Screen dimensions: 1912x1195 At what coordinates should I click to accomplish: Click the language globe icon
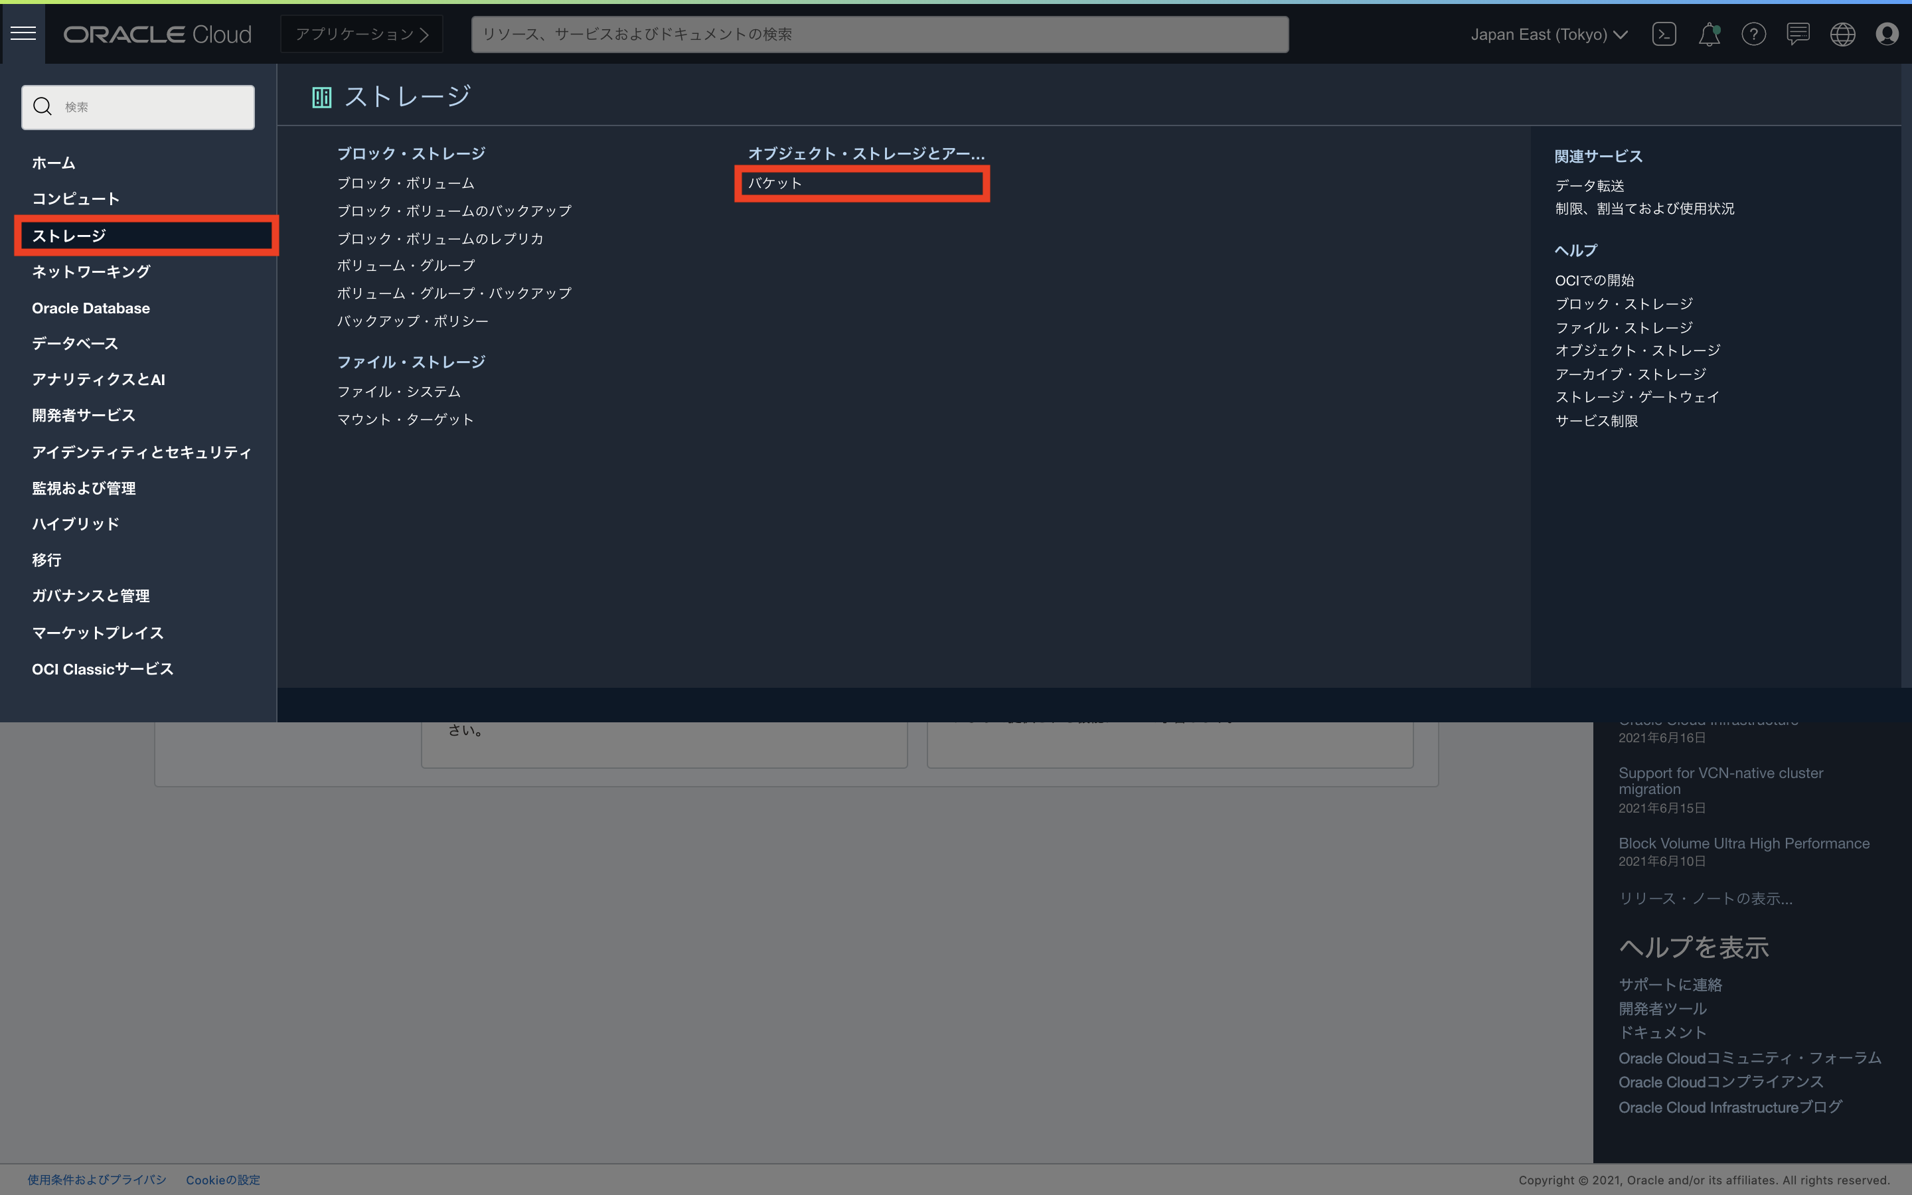pos(1842,34)
